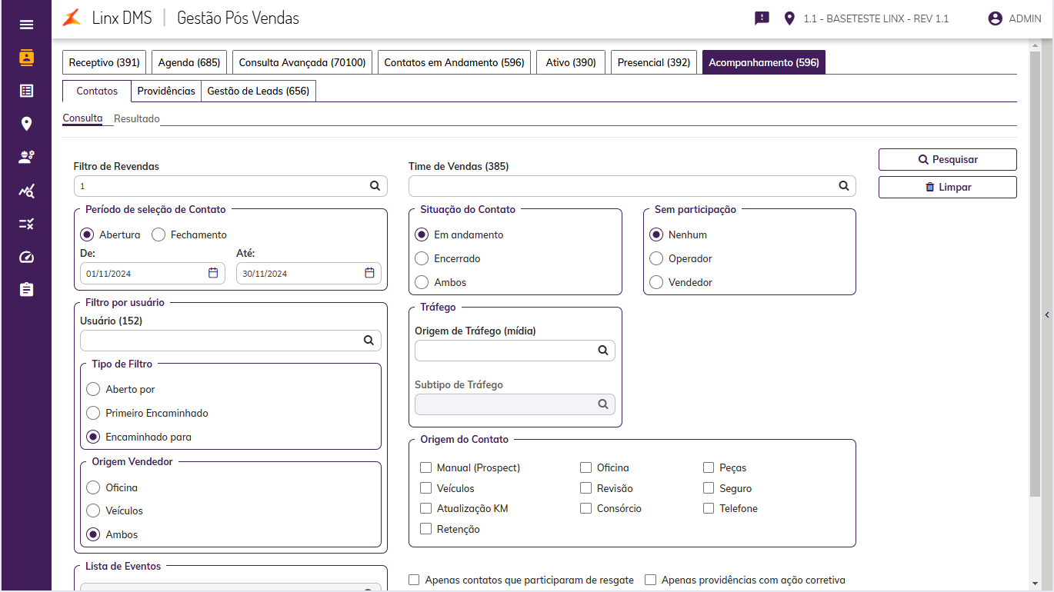Open calendar picker for the De date
This screenshot has width=1054, height=592.
[x=213, y=273]
